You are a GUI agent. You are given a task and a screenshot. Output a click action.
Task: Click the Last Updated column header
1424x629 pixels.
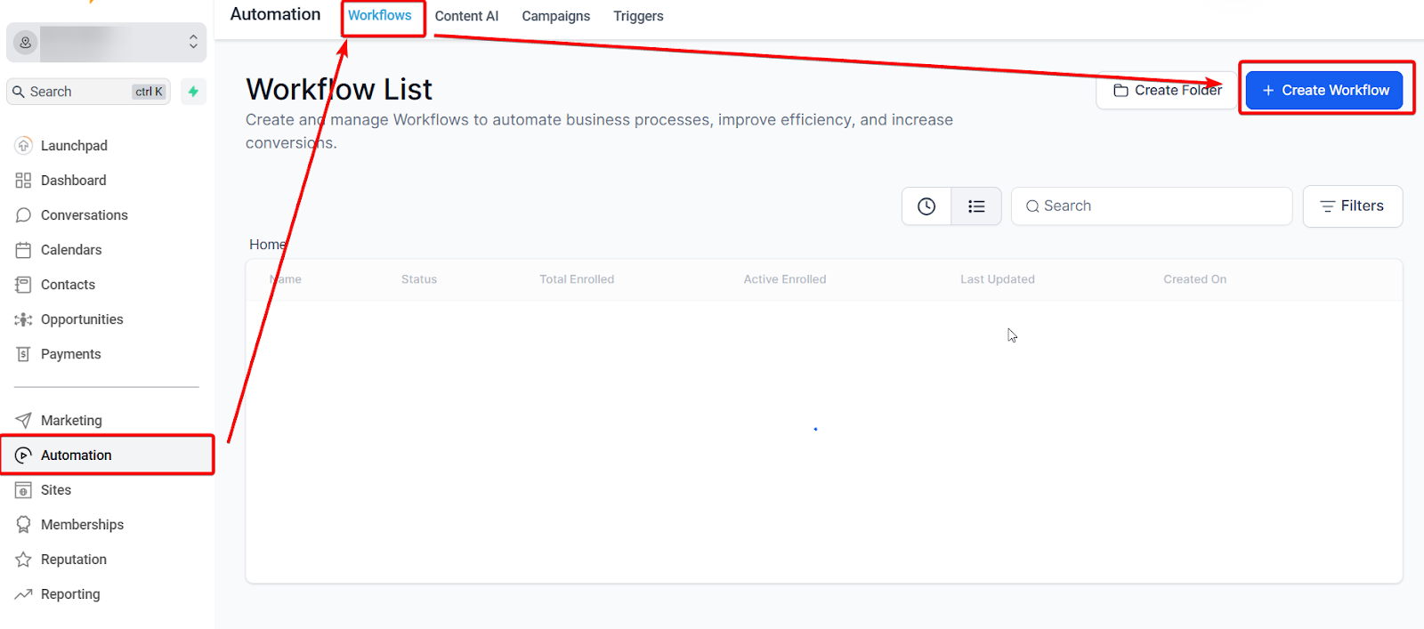[998, 279]
